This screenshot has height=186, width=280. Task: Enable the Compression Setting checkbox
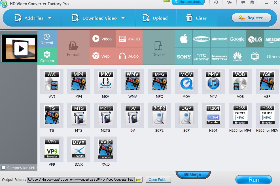point(3,168)
